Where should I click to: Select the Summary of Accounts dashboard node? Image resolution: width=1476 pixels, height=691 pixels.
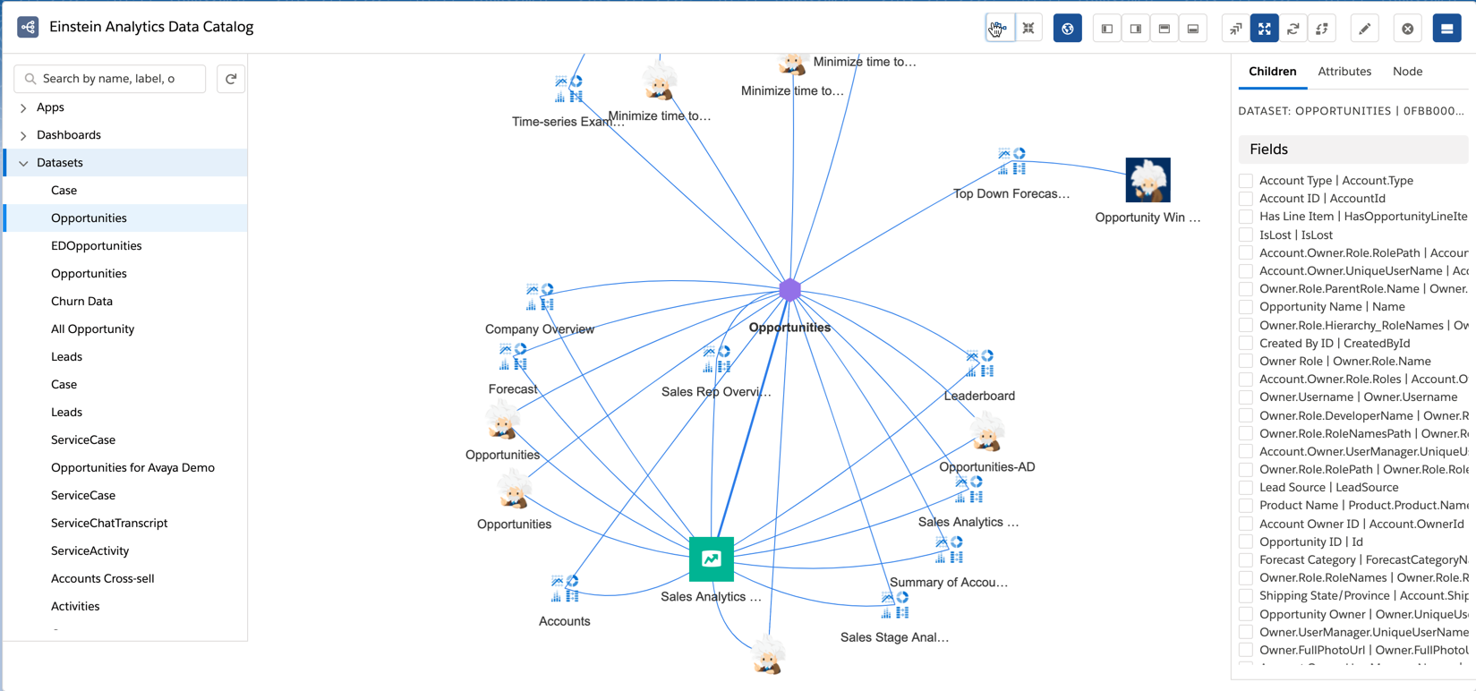(949, 550)
